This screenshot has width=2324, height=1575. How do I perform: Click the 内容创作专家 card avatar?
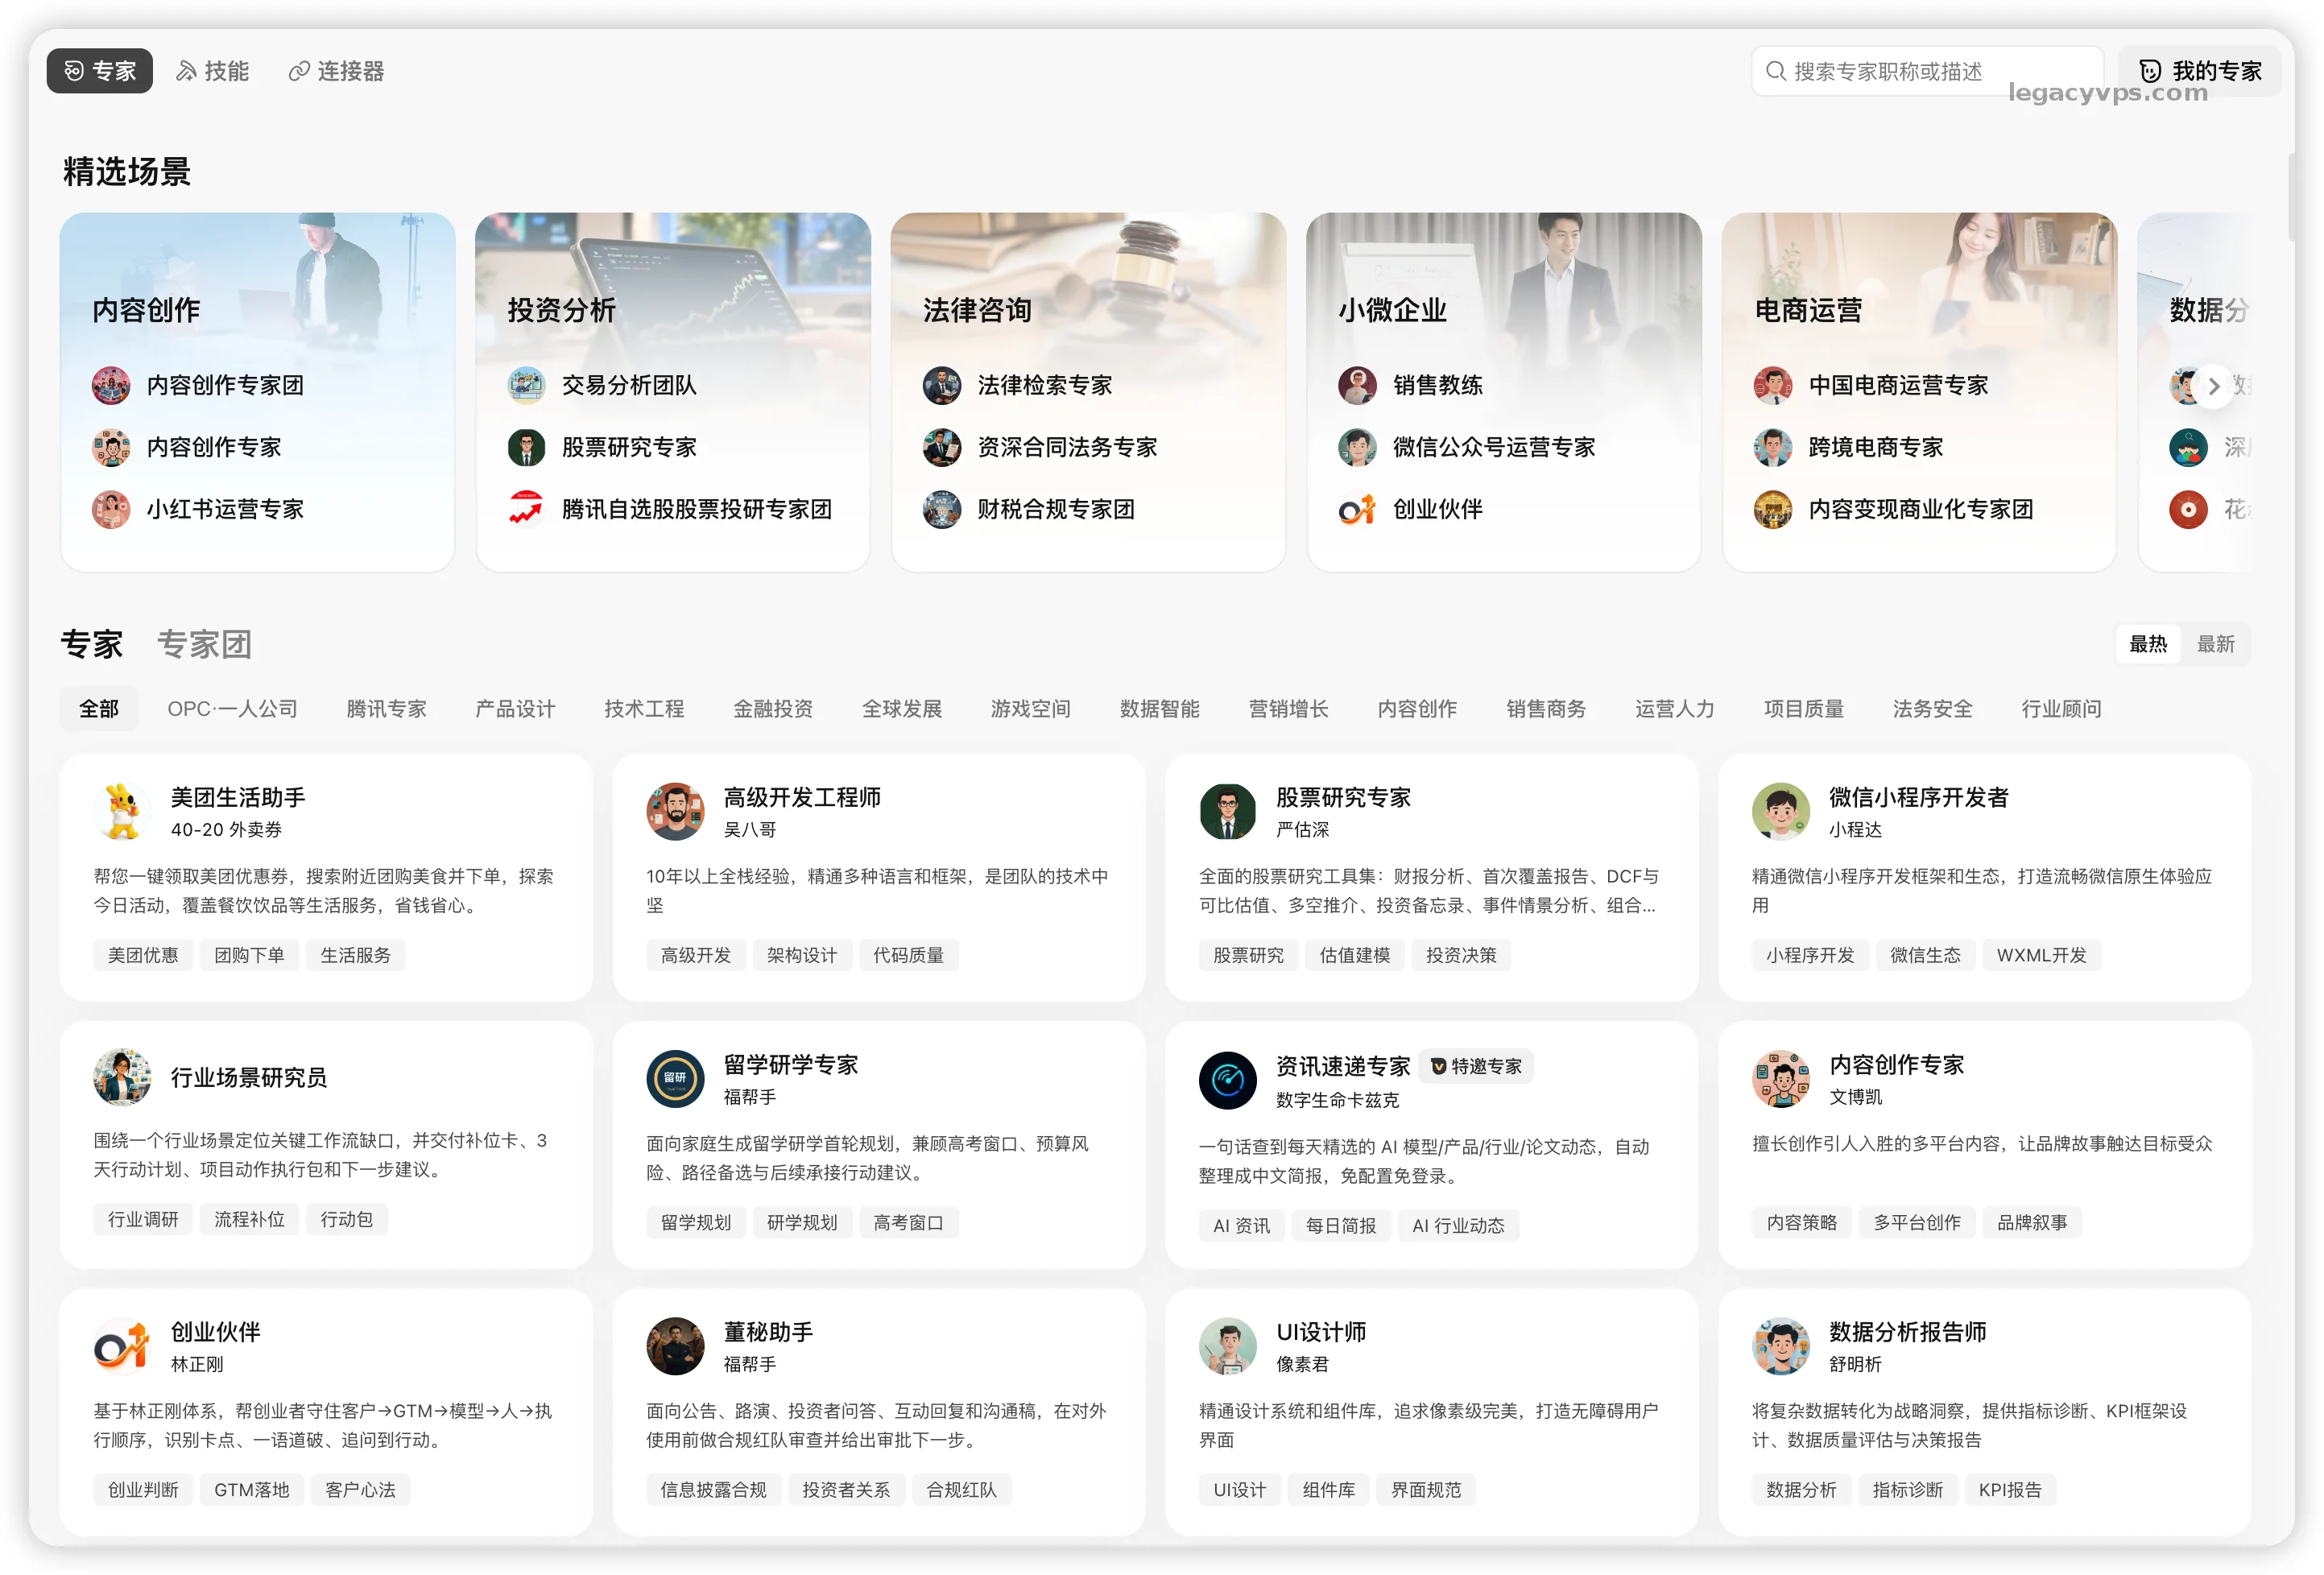coord(1780,1078)
